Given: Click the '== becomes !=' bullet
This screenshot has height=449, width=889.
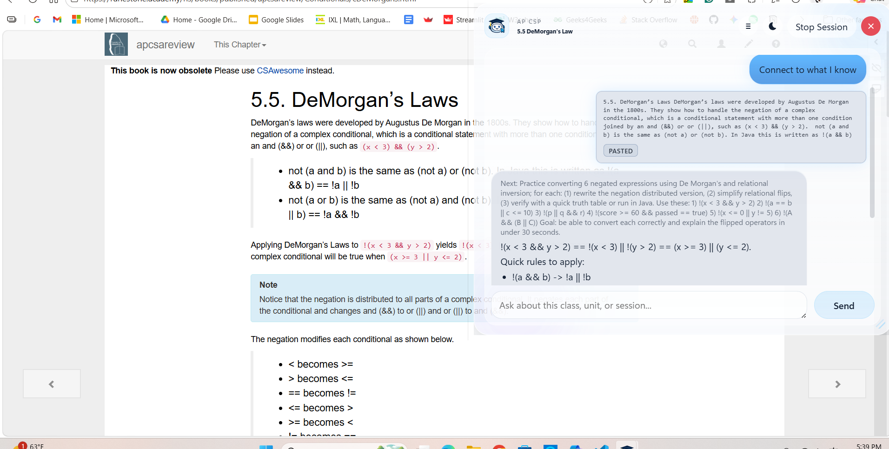Looking at the screenshot, I should 322,393.
